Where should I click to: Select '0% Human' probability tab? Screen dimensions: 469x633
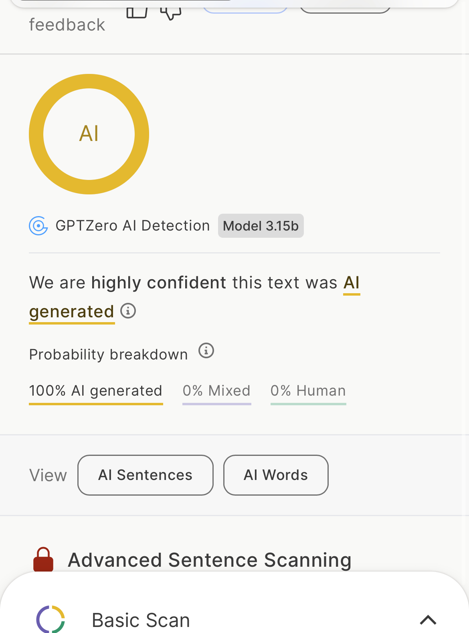308,391
